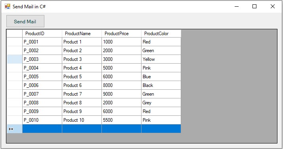
Task: Click the new-row arrow-star row header
Action: tap(14, 129)
